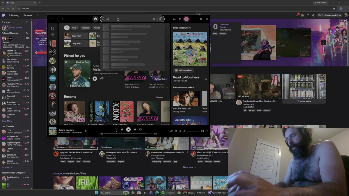This screenshot has height=196, width=349.
Task: Expand Your Library in Spotify sidebar
Action: tap(53, 28)
